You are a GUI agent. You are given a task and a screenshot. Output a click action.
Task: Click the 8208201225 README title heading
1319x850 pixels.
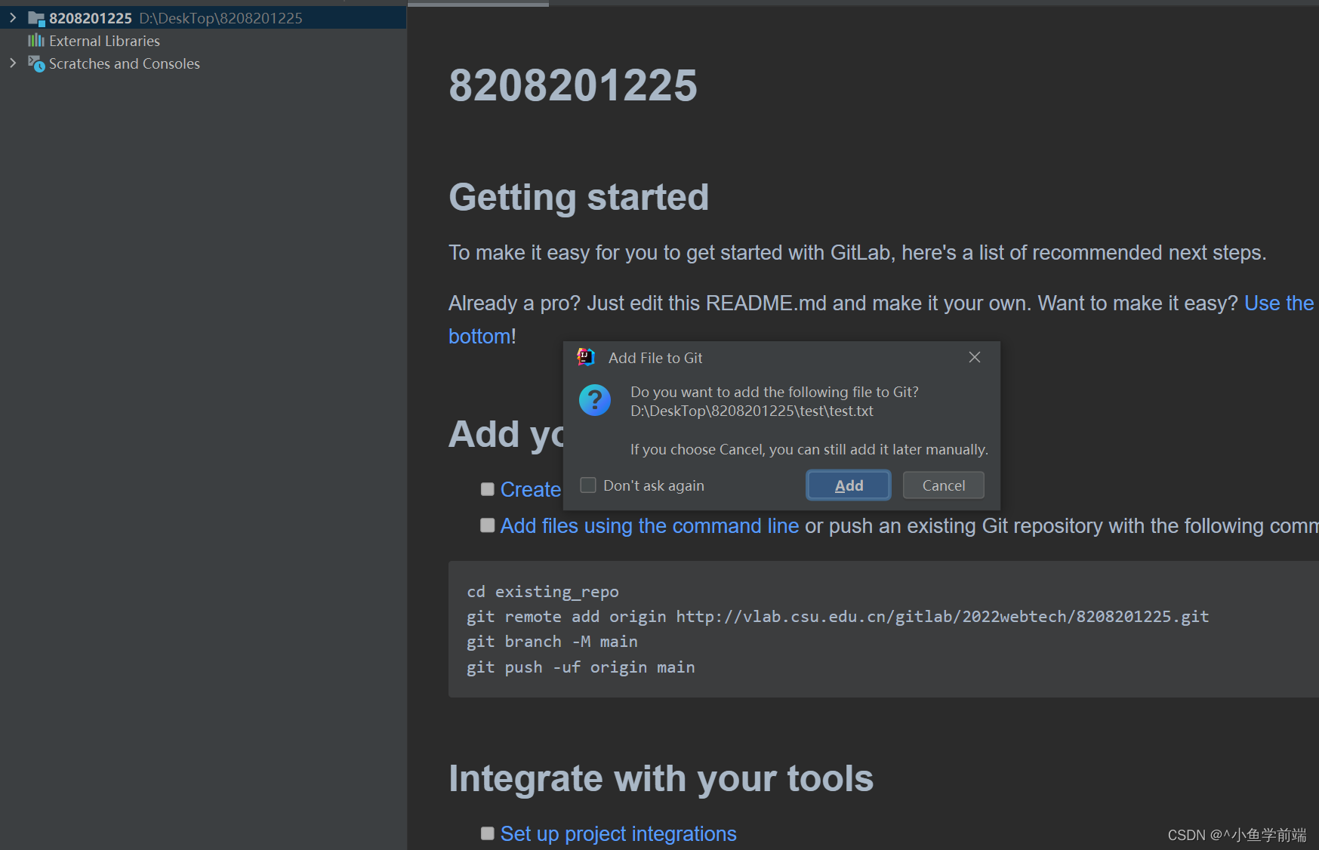(x=573, y=85)
